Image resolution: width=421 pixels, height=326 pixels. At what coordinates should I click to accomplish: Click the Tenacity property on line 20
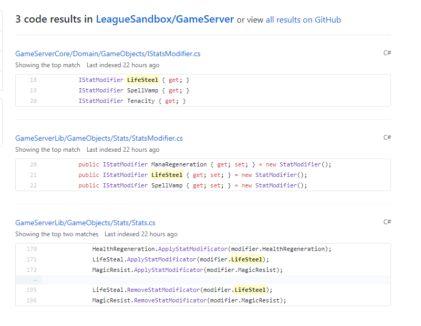[141, 101]
